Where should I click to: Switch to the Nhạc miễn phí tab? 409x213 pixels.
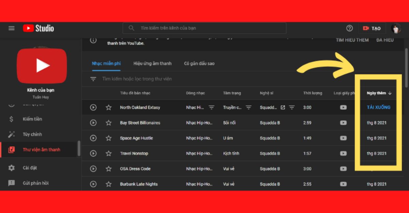pos(106,63)
